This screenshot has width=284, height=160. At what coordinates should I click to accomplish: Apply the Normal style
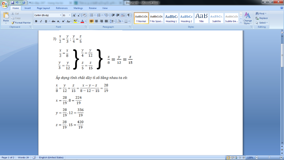tap(141, 18)
